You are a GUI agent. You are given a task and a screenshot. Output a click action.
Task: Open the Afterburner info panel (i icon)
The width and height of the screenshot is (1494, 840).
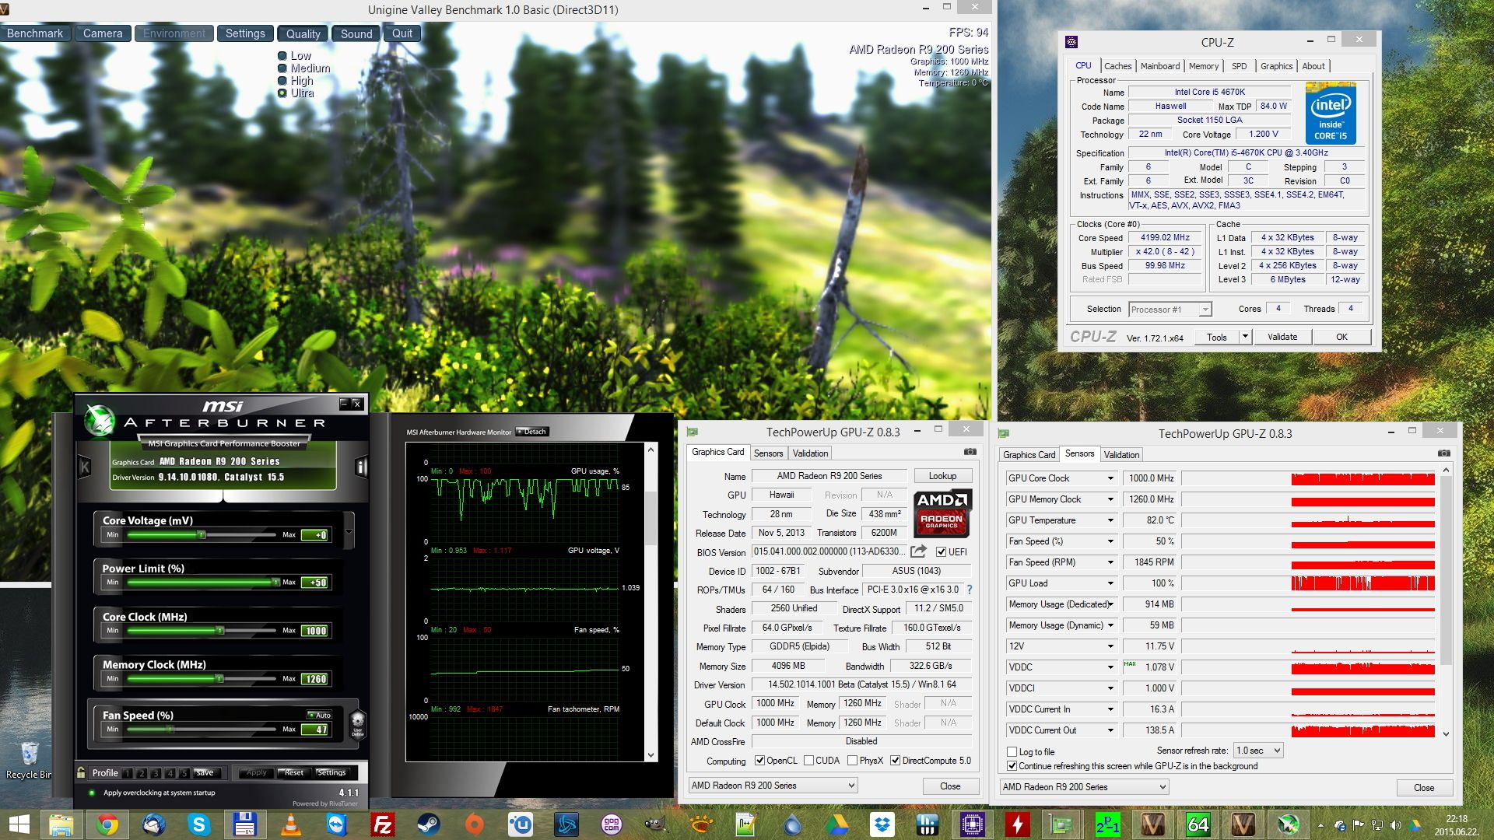[x=361, y=467]
